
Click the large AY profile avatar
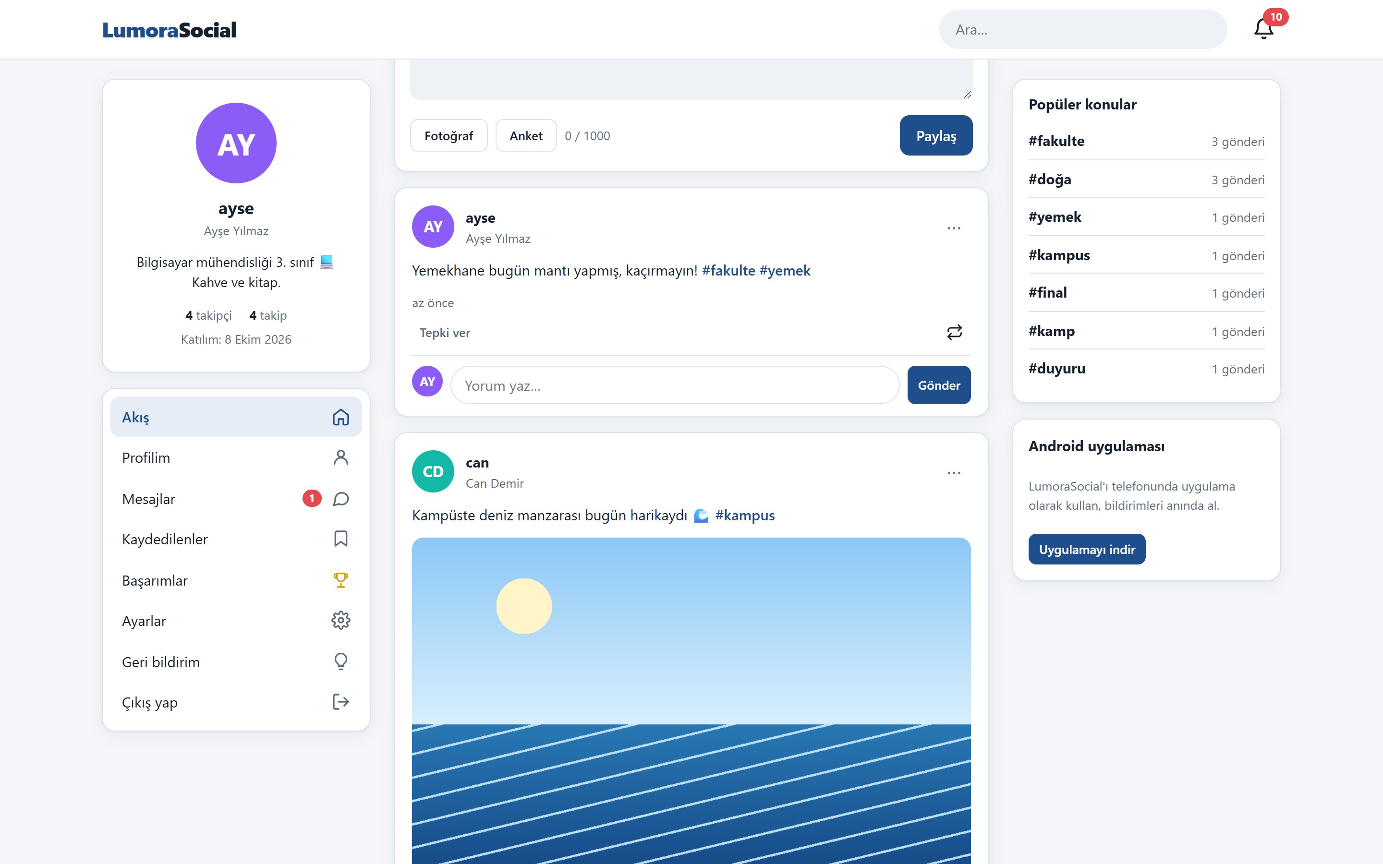(x=236, y=143)
